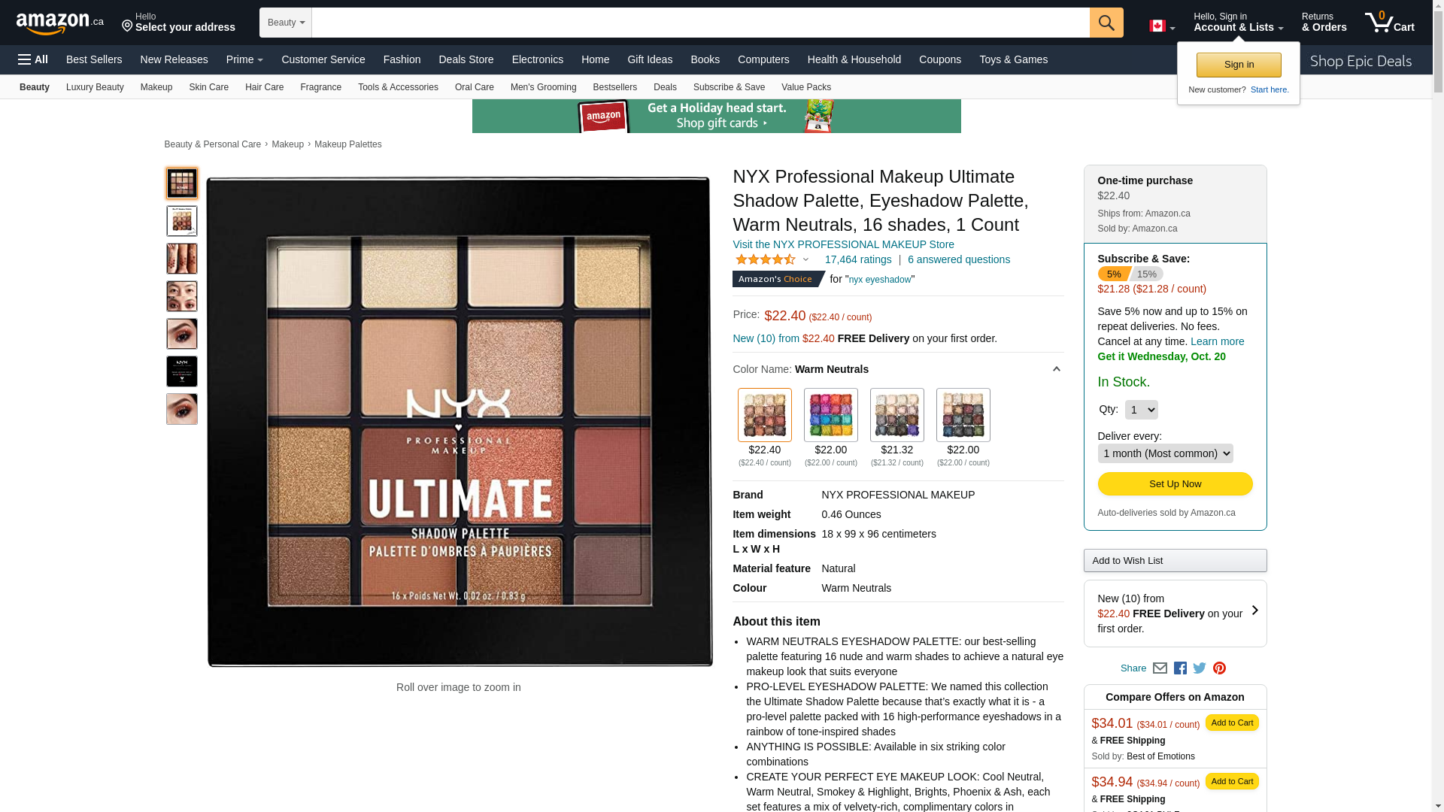Select the 5% Subscribe & Save toggle
1444x812 pixels.
1112,274
